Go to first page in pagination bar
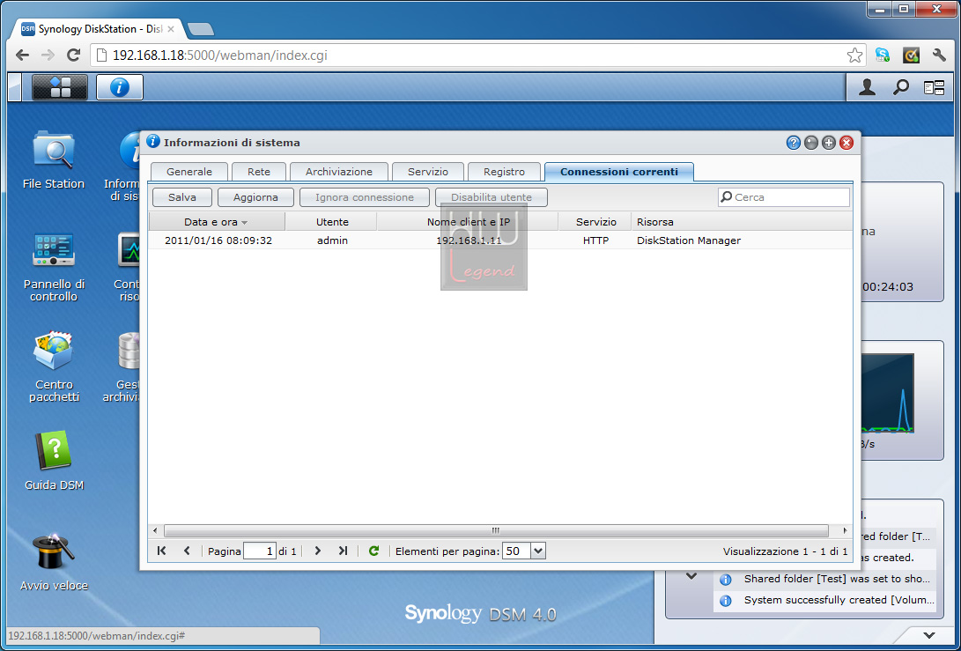The image size is (961, 651). coord(161,551)
